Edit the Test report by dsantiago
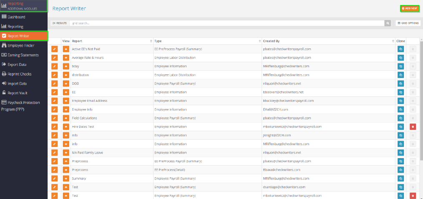This screenshot has width=423, height=199. pyautogui.click(x=55, y=187)
